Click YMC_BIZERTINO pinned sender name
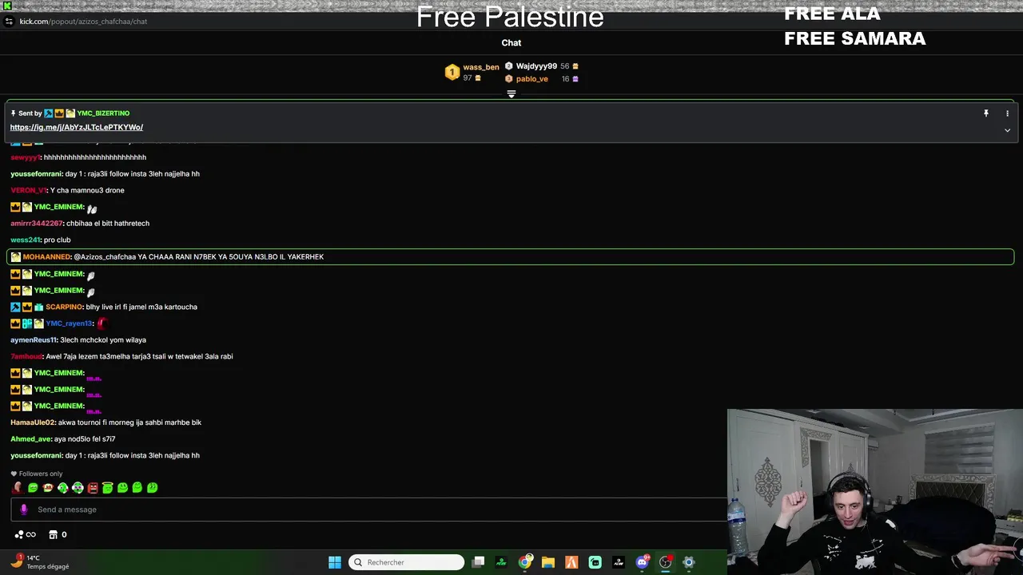Image resolution: width=1023 pixels, height=575 pixels. [103, 113]
